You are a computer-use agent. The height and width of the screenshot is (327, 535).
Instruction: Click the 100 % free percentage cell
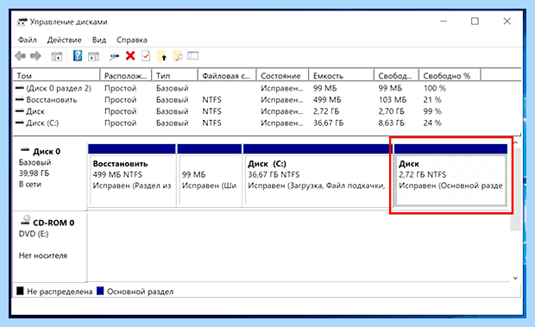pos(435,88)
